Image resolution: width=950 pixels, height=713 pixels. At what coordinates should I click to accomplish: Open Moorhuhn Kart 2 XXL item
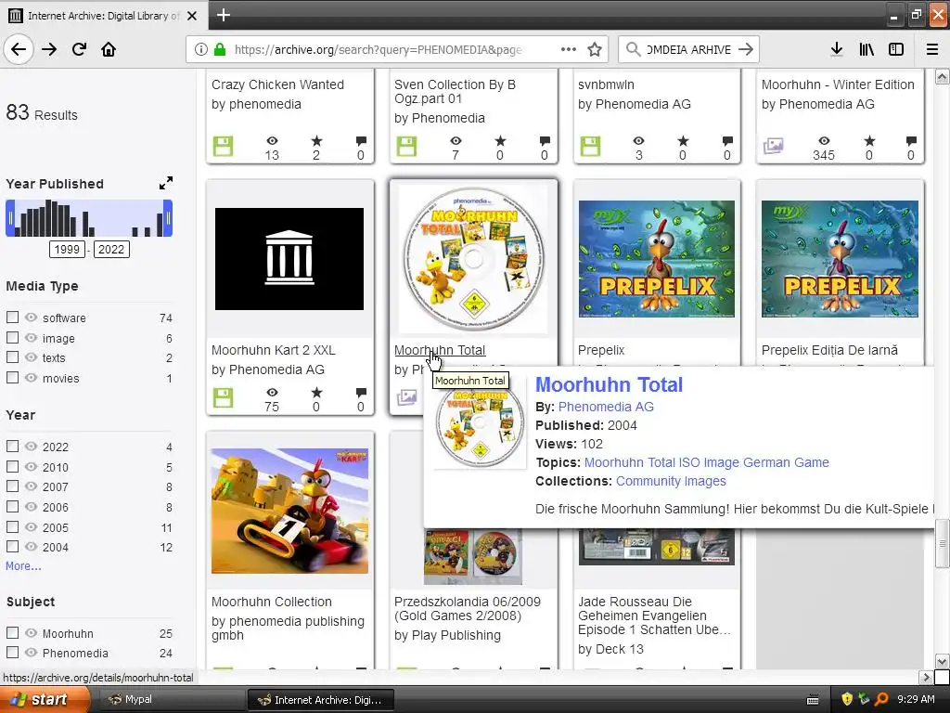tap(274, 350)
